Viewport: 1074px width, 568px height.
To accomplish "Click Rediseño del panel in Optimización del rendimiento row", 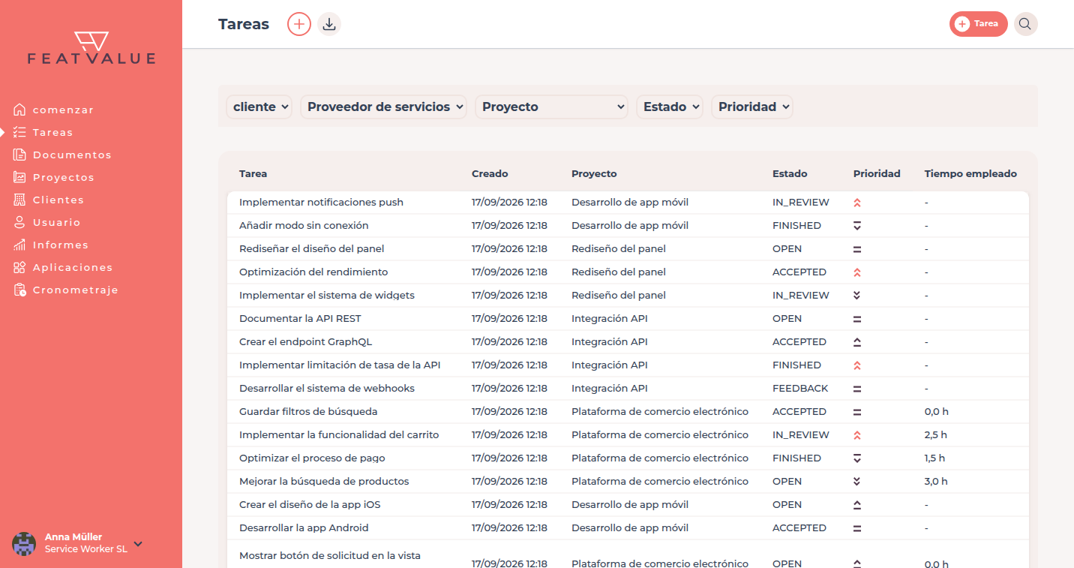I will point(619,272).
